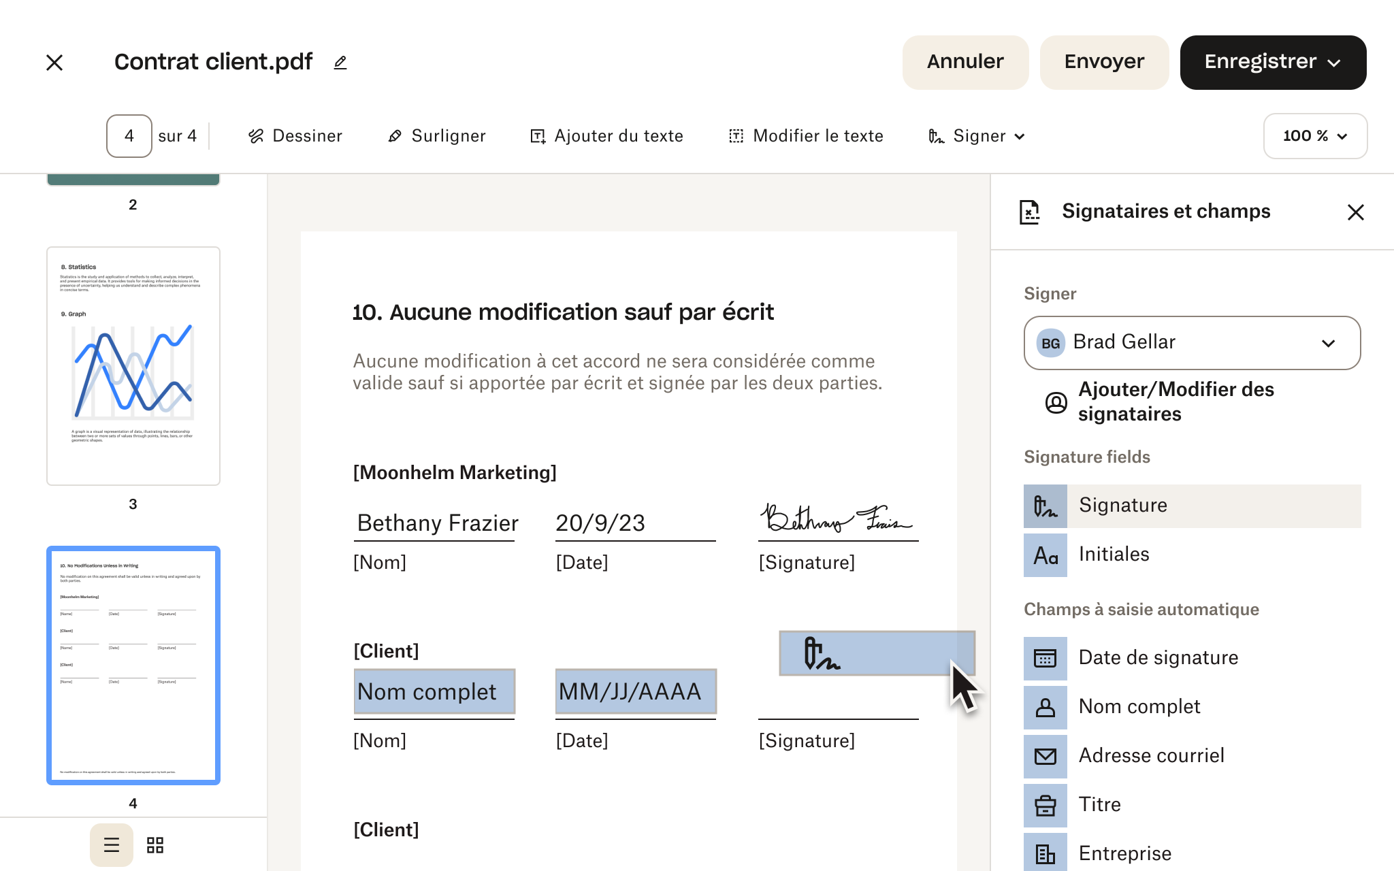
Task: Click the signature field placed in document
Action: (x=877, y=653)
